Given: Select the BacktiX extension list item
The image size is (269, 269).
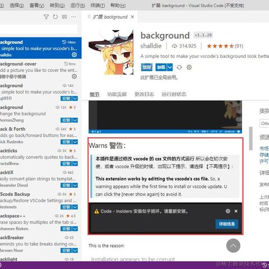Looking at the screenshot, I should (x=40, y=179).
